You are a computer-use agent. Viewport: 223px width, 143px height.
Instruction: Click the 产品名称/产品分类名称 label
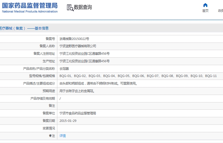(x=39, y=69)
